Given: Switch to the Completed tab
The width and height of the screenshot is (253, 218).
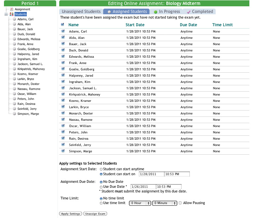Looking at the screenshot, I should point(200,12).
